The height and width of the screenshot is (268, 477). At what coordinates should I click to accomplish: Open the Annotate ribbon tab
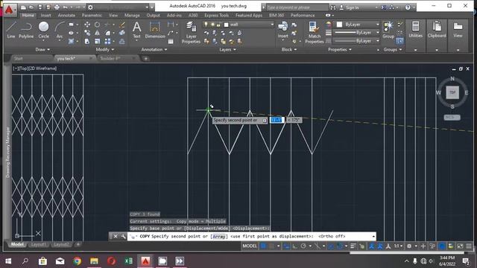pos(66,15)
